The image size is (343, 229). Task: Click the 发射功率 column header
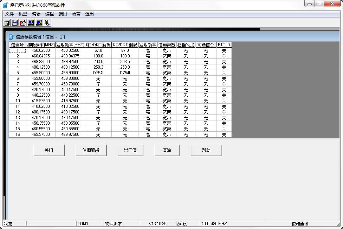[148, 45]
